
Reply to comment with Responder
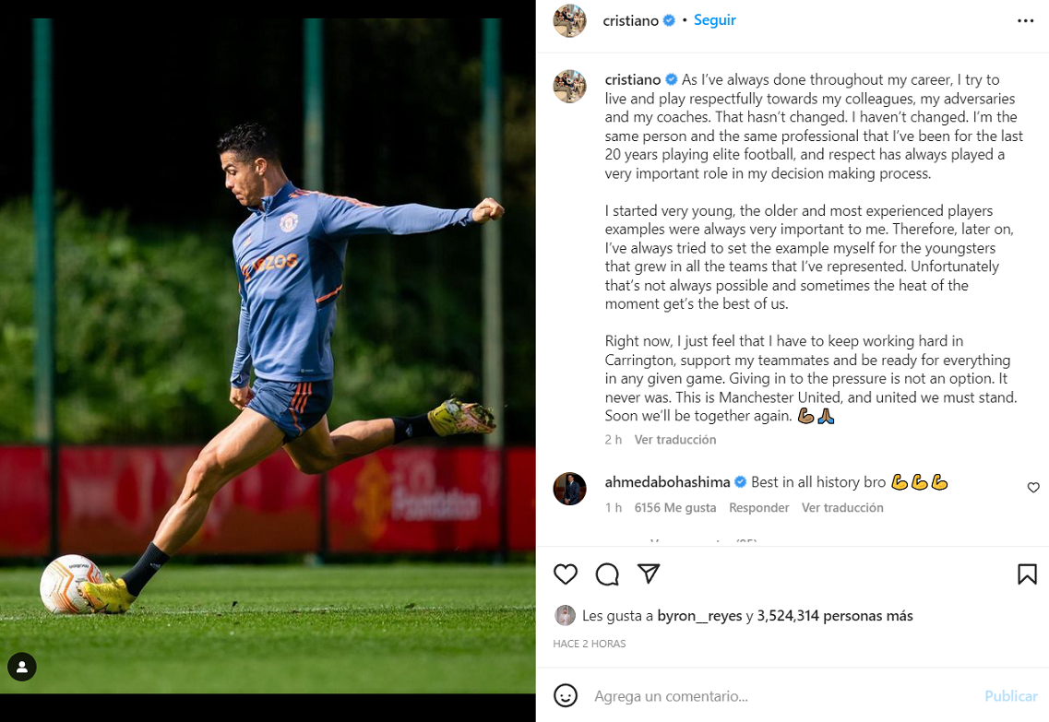coord(758,507)
